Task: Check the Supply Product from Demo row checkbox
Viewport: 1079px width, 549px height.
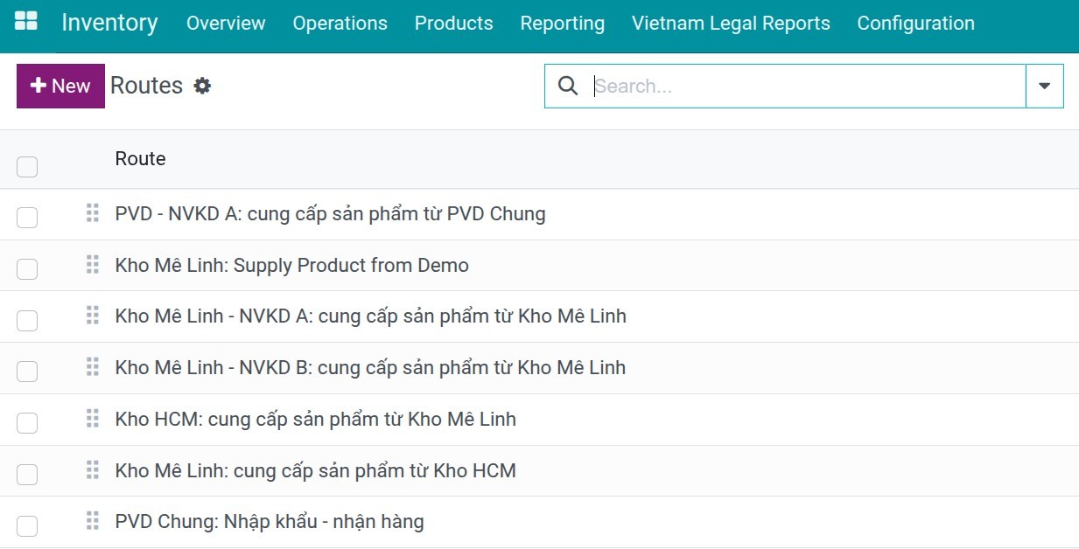Action: (27, 269)
